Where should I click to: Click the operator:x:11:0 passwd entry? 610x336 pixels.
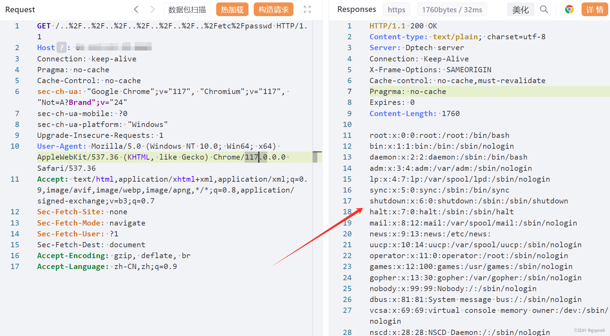tap(469, 255)
